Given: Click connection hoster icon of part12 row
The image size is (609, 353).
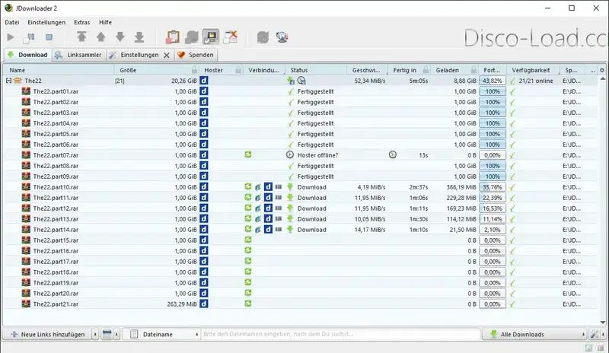Looking at the screenshot, I should 268,208.
